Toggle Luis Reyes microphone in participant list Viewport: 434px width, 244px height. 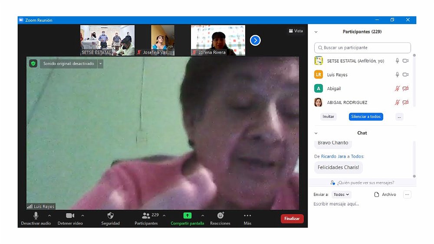pos(397,75)
